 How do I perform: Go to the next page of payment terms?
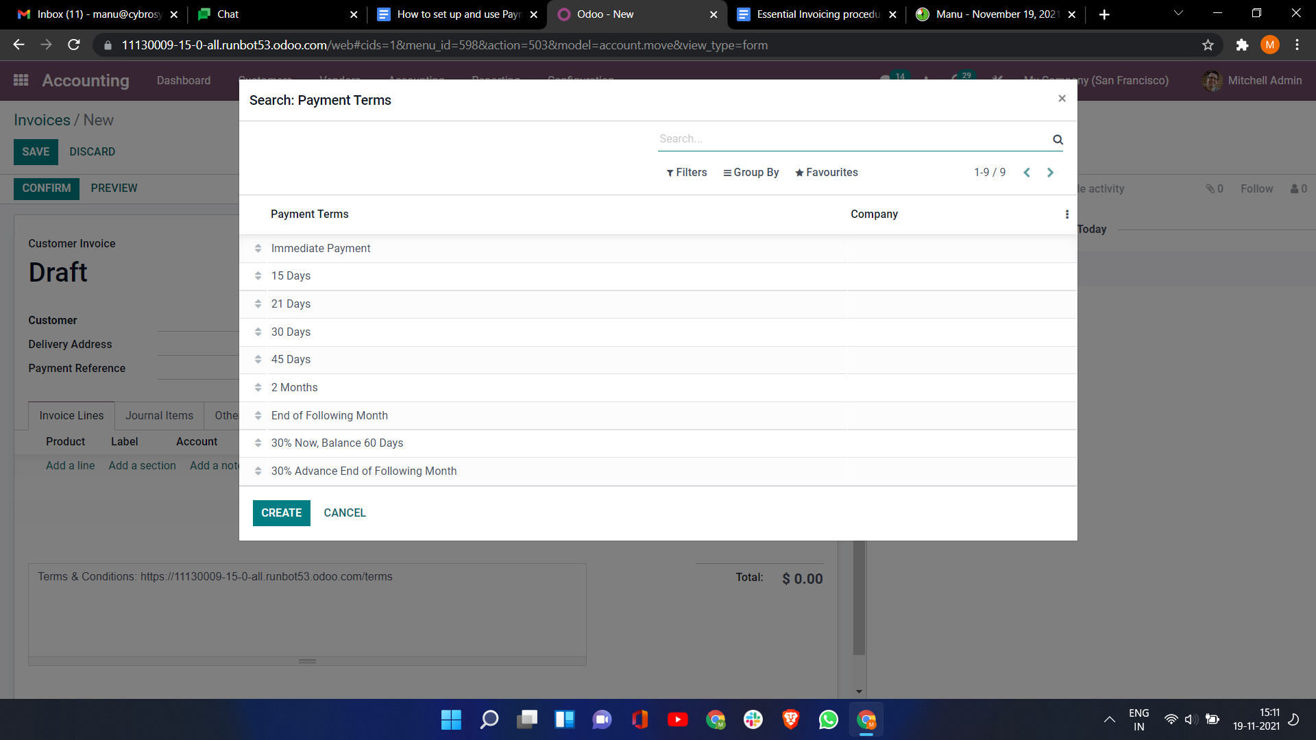point(1050,173)
